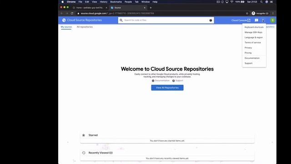Open the Chrome menu in menu bar
Screen dimensions: 291x164
click(71, 2)
